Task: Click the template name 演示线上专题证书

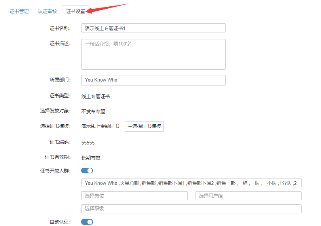Action: [x=100, y=126]
